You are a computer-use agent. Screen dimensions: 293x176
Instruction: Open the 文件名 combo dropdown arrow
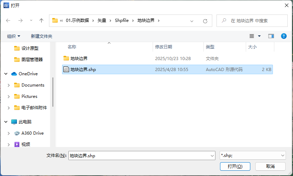pyautogui.click(x=212, y=156)
